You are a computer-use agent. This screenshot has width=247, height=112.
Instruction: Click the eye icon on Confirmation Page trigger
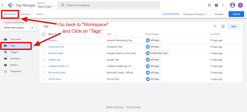pyautogui.click(x=148, y=53)
